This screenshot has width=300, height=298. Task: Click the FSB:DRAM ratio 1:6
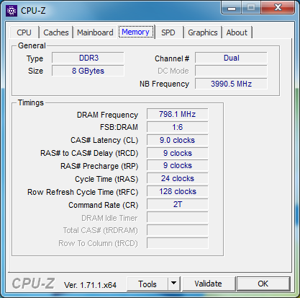[x=178, y=127]
